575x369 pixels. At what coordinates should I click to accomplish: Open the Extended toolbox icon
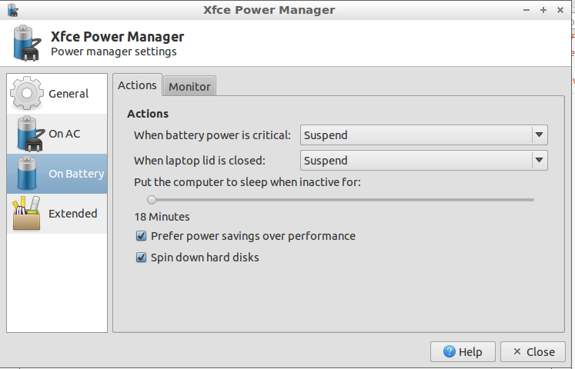coord(26,214)
